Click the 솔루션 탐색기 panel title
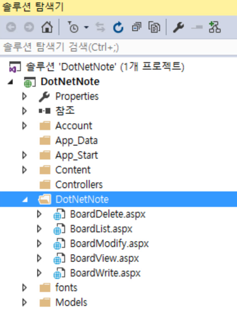 click(x=33, y=7)
